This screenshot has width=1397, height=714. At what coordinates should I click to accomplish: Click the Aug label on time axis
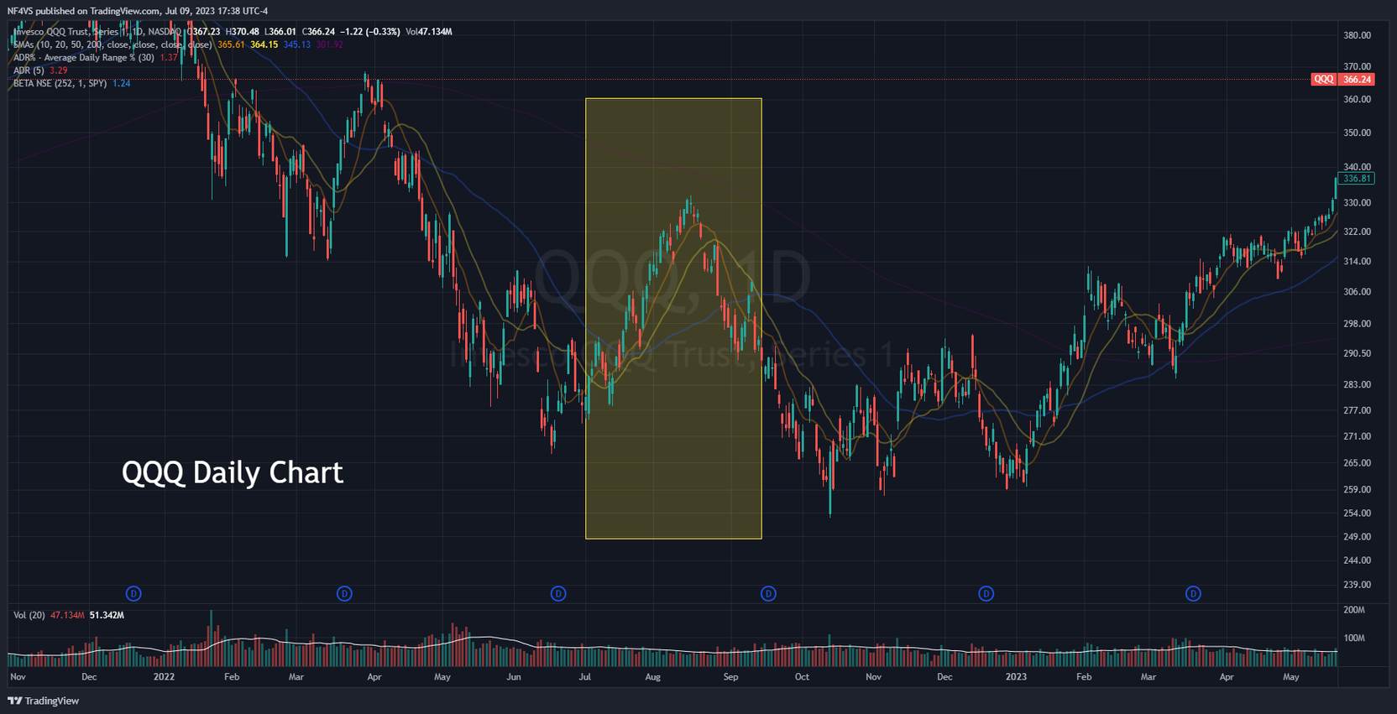[x=652, y=676]
